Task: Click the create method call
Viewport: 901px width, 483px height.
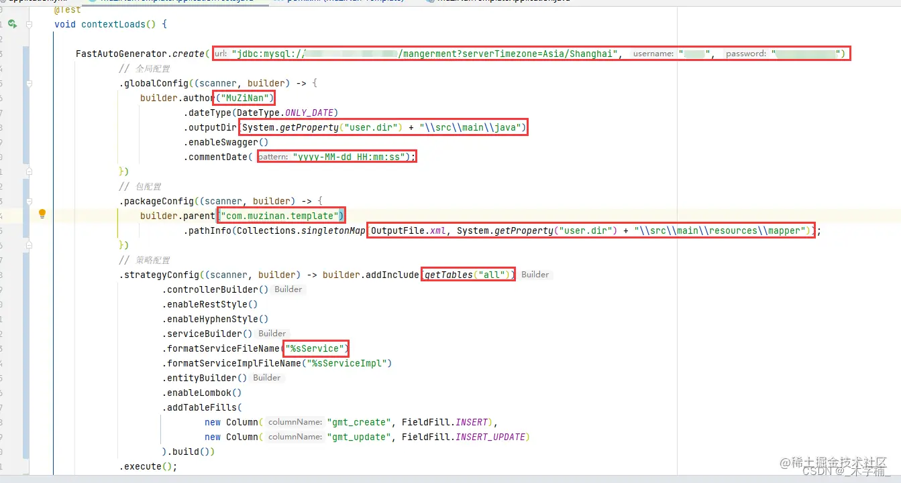Action: 188,54
